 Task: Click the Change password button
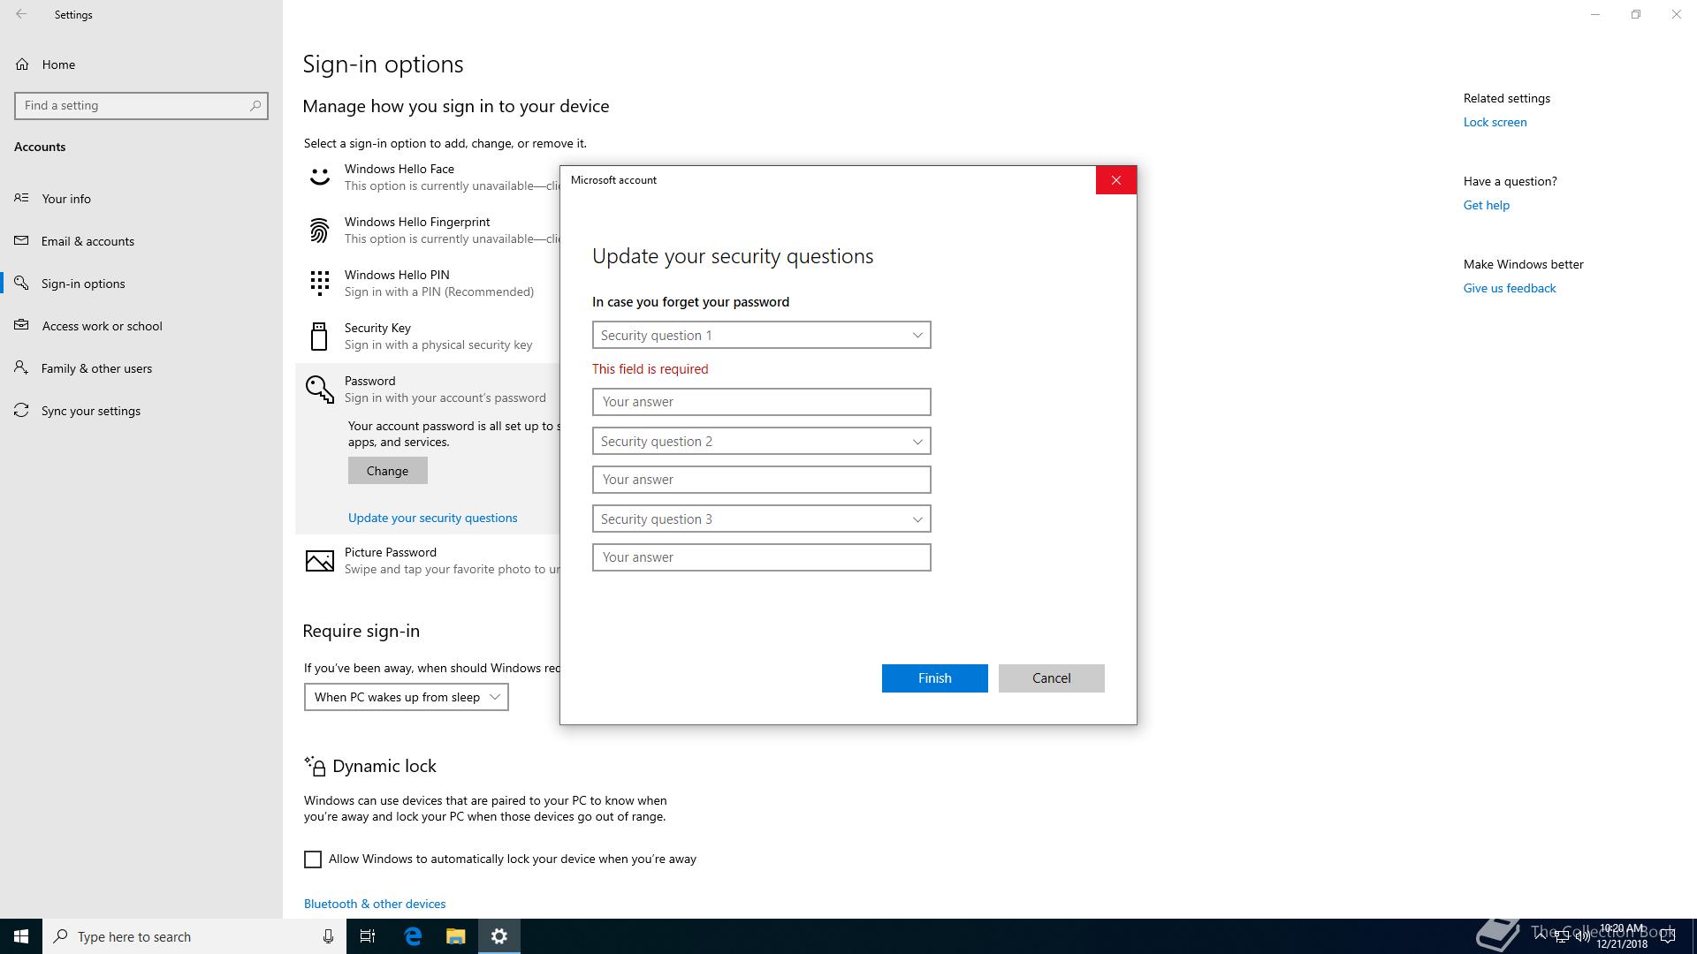coord(387,471)
